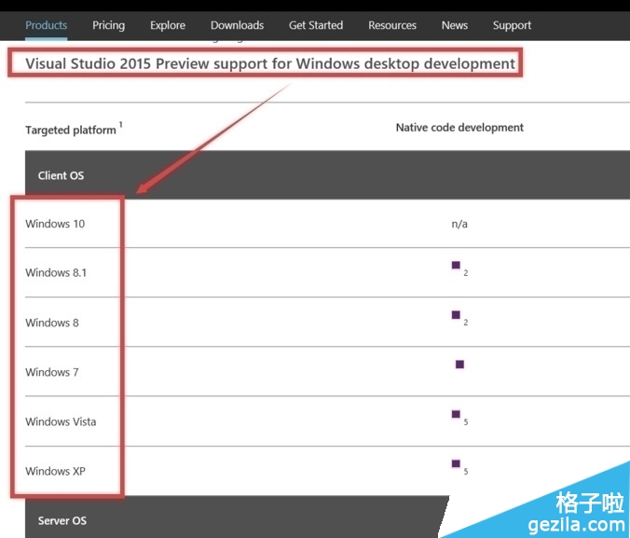The width and height of the screenshot is (630, 538).
Task: Click the purple support marker for Windows 8
Action: click(x=456, y=315)
